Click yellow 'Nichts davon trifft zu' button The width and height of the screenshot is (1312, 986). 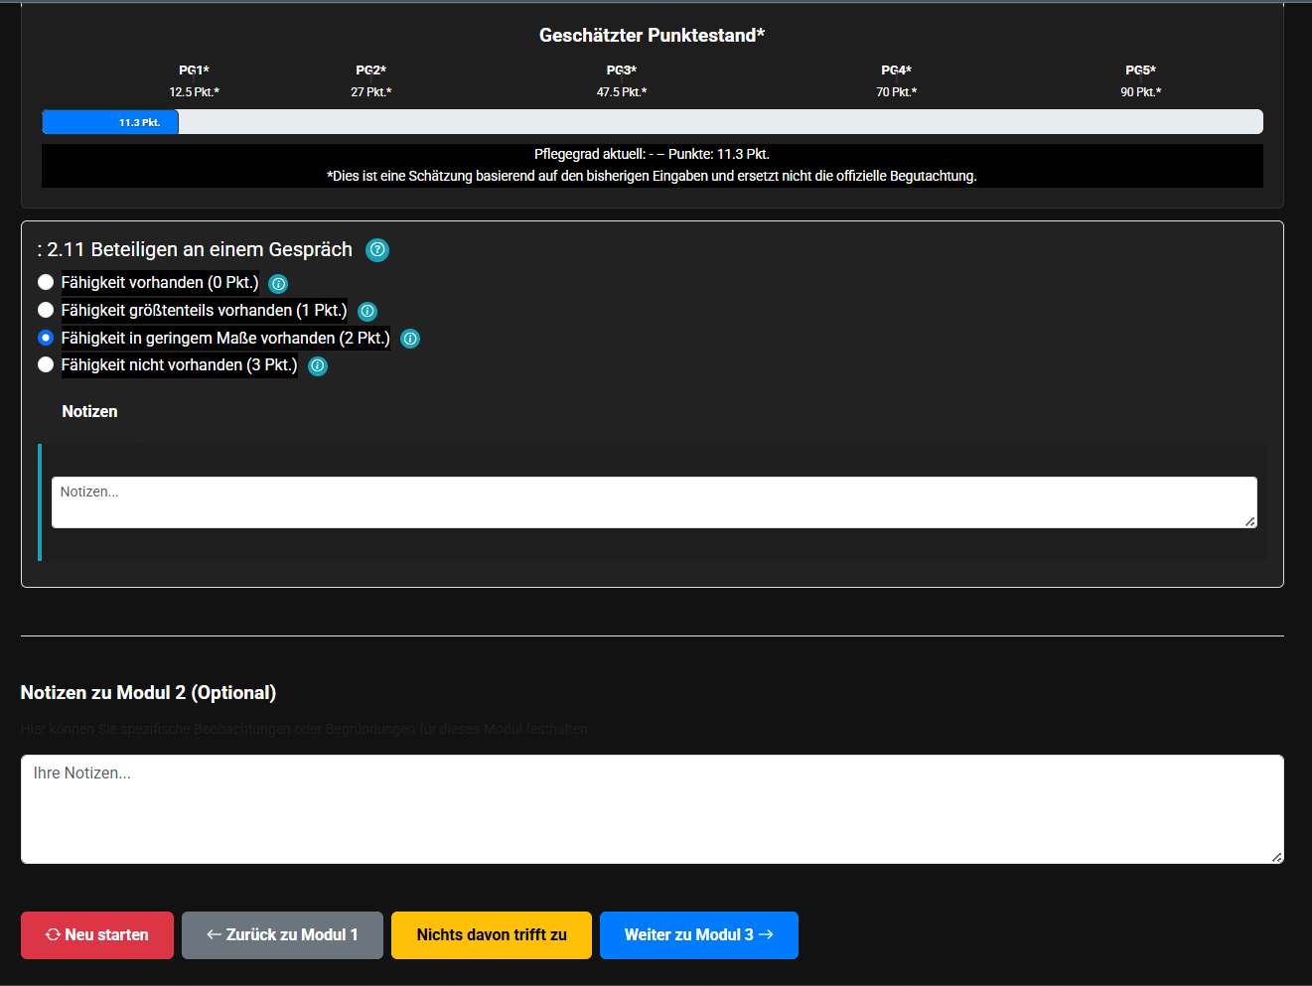tap(492, 935)
